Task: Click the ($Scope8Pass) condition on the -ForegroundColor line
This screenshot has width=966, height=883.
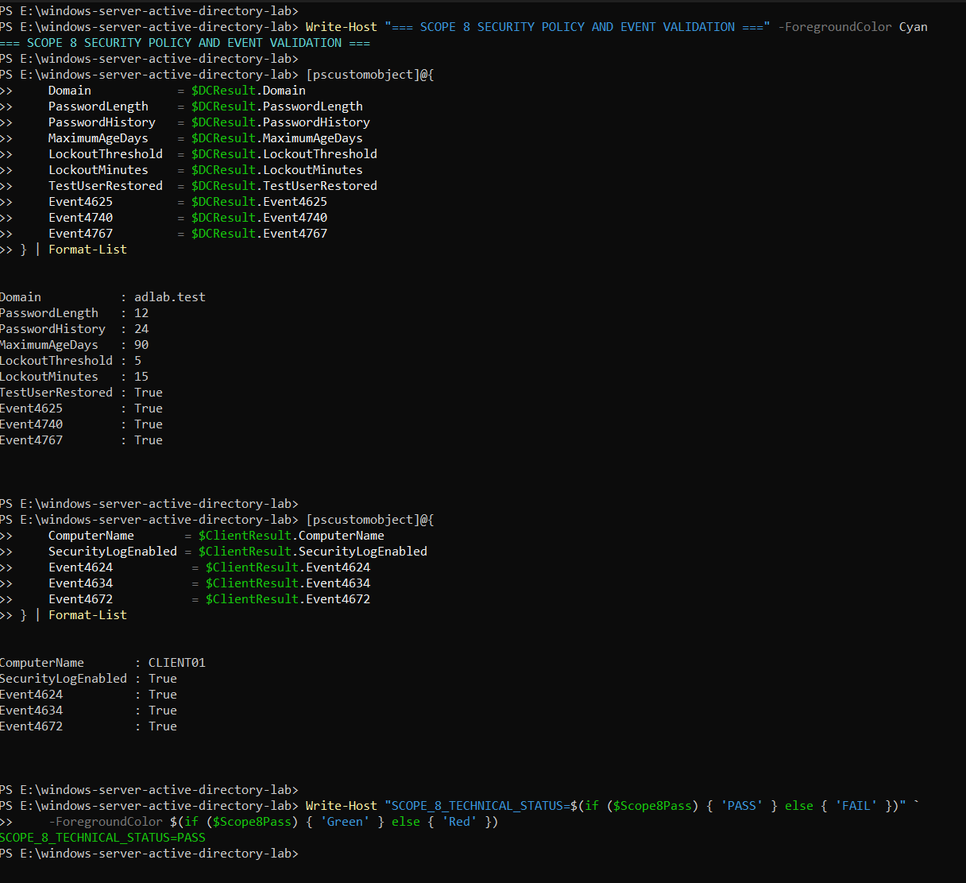Action: 252,822
